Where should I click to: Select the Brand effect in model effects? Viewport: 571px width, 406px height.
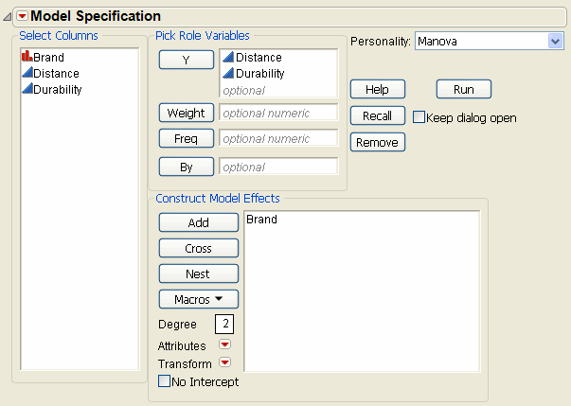(261, 220)
